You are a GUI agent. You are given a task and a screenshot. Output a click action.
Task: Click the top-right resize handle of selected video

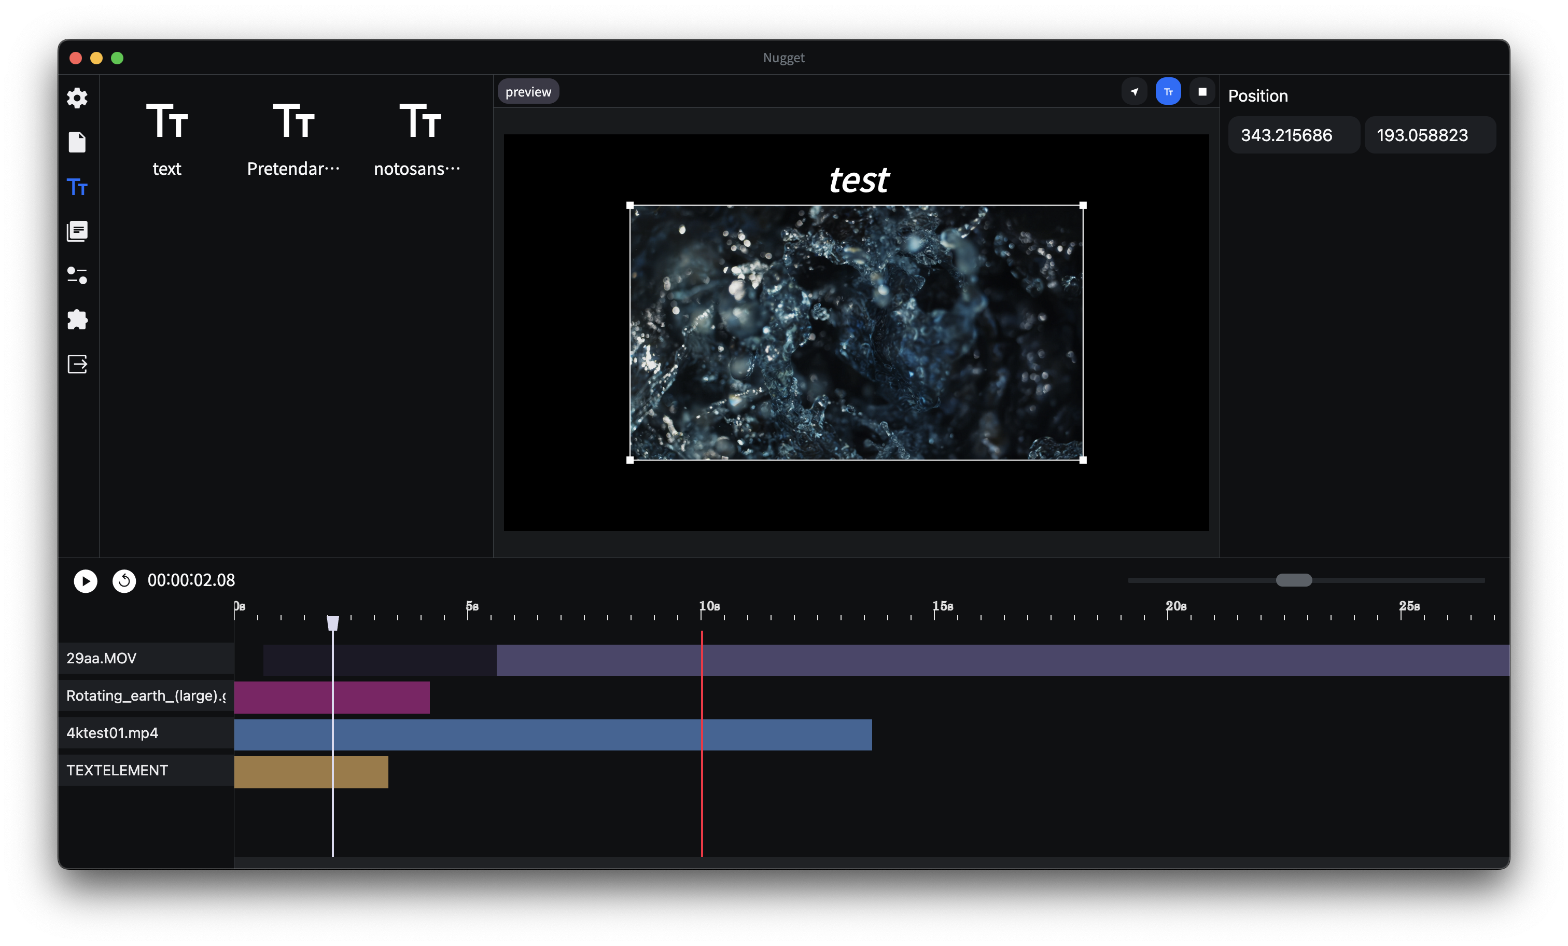[x=1083, y=205]
